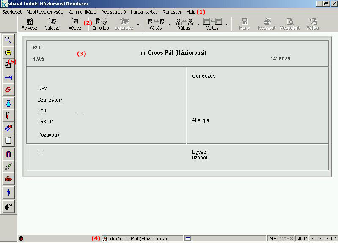Click the Szül.dátum field label
The image size is (338, 243).
click(50, 100)
